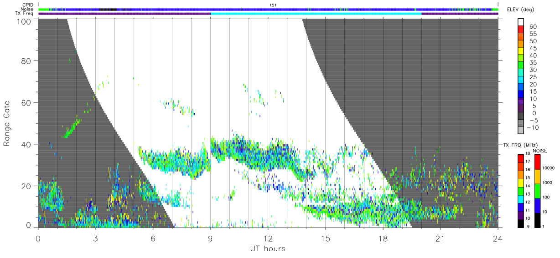Click the orange segment of the NOISE colorbar
This screenshot has width=560, height=258.
coord(537,176)
